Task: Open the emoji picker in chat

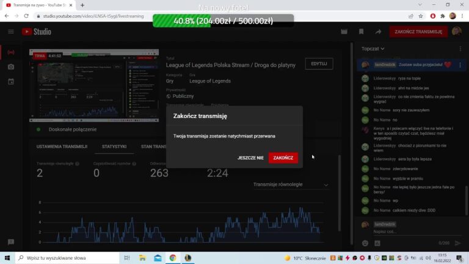Action: pos(365,243)
